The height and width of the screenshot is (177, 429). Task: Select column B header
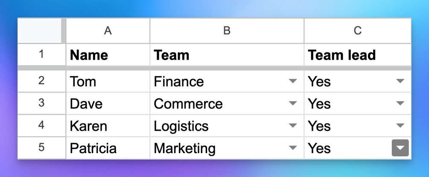pos(227,31)
